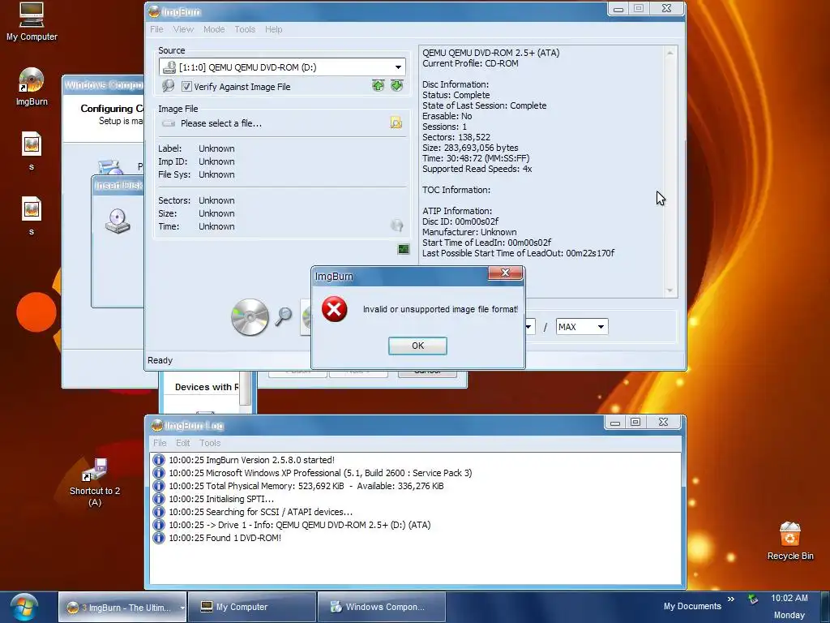Toggle Verify Against Image File checkbox
The width and height of the screenshot is (830, 623).
point(186,86)
